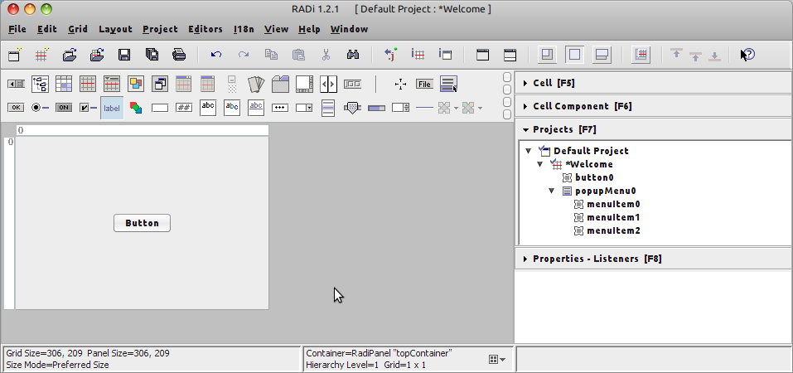The image size is (793, 373).
Task: Click the Undo arrow icon
Action: [x=216, y=55]
